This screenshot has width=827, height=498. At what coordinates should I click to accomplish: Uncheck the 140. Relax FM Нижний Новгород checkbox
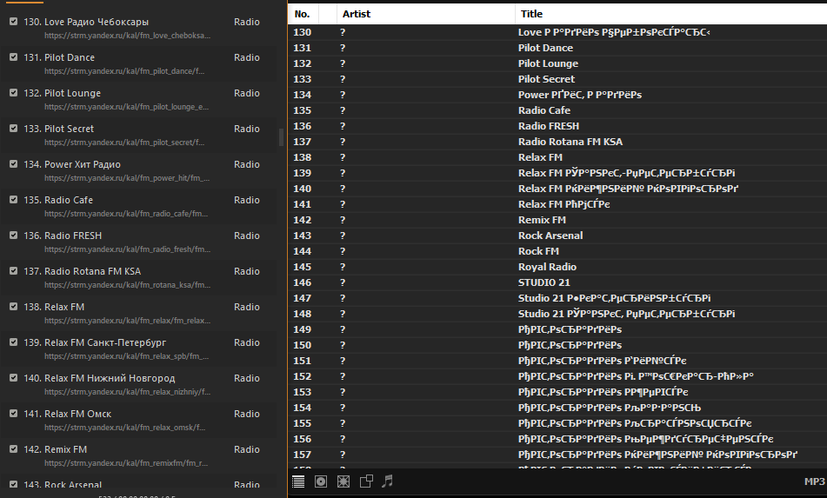[x=14, y=378]
